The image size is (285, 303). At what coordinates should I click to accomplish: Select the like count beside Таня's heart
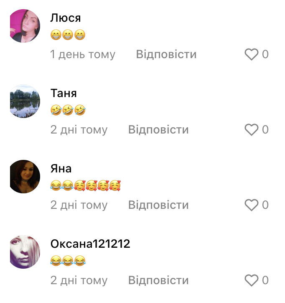pyautogui.click(x=265, y=129)
